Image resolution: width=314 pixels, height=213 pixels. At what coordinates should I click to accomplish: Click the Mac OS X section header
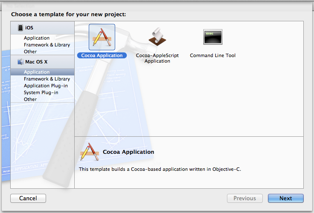[43, 62]
